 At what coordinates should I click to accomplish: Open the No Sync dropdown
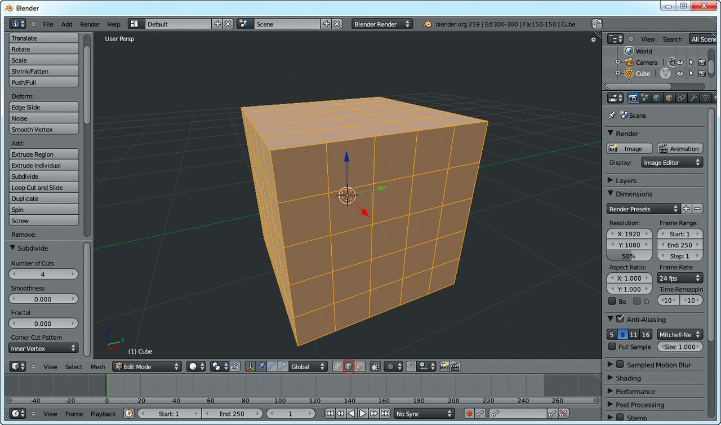pos(424,414)
